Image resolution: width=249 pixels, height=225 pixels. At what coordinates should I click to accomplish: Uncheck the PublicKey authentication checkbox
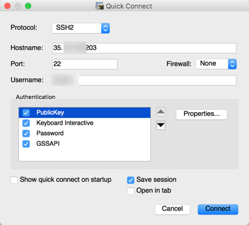point(26,113)
